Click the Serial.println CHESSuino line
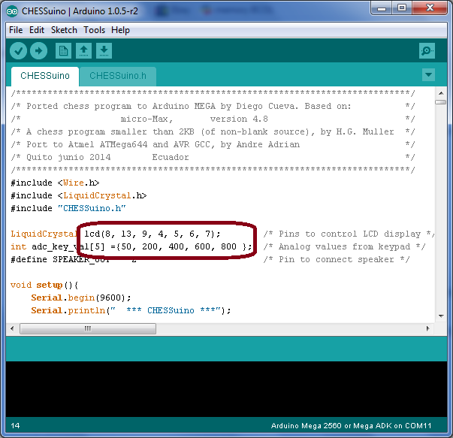453x438 pixels. point(131,310)
